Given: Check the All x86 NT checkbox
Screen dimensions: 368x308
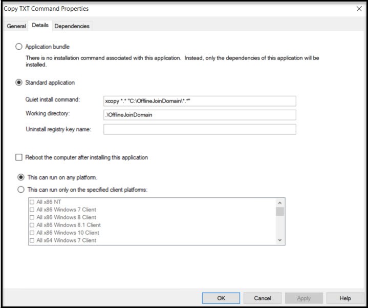Looking at the screenshot, I should [x=32, y=202].
